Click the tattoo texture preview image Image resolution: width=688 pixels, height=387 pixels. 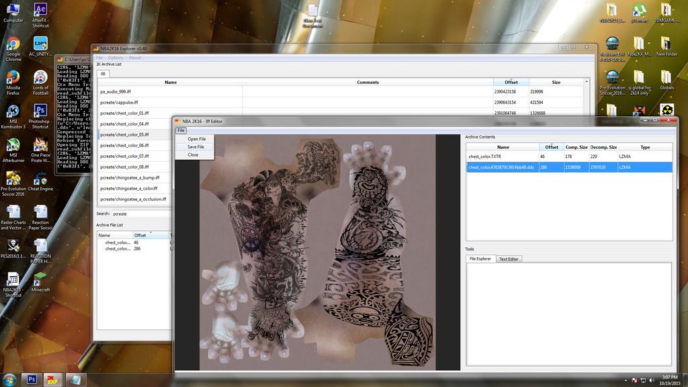pyautogui.click(x=318, y=252)
